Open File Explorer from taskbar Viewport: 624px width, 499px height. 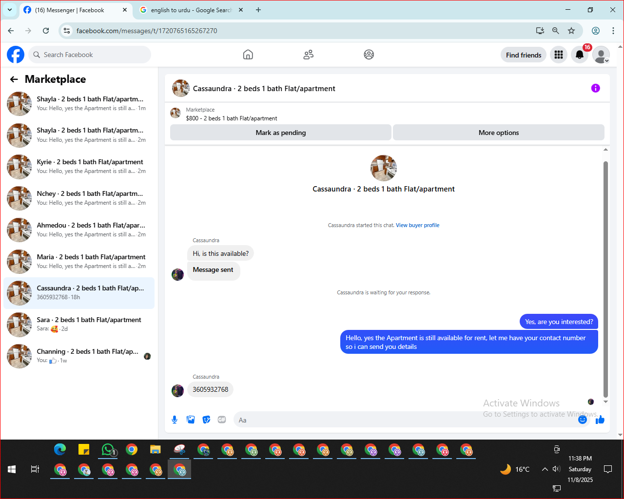(156, 450)
